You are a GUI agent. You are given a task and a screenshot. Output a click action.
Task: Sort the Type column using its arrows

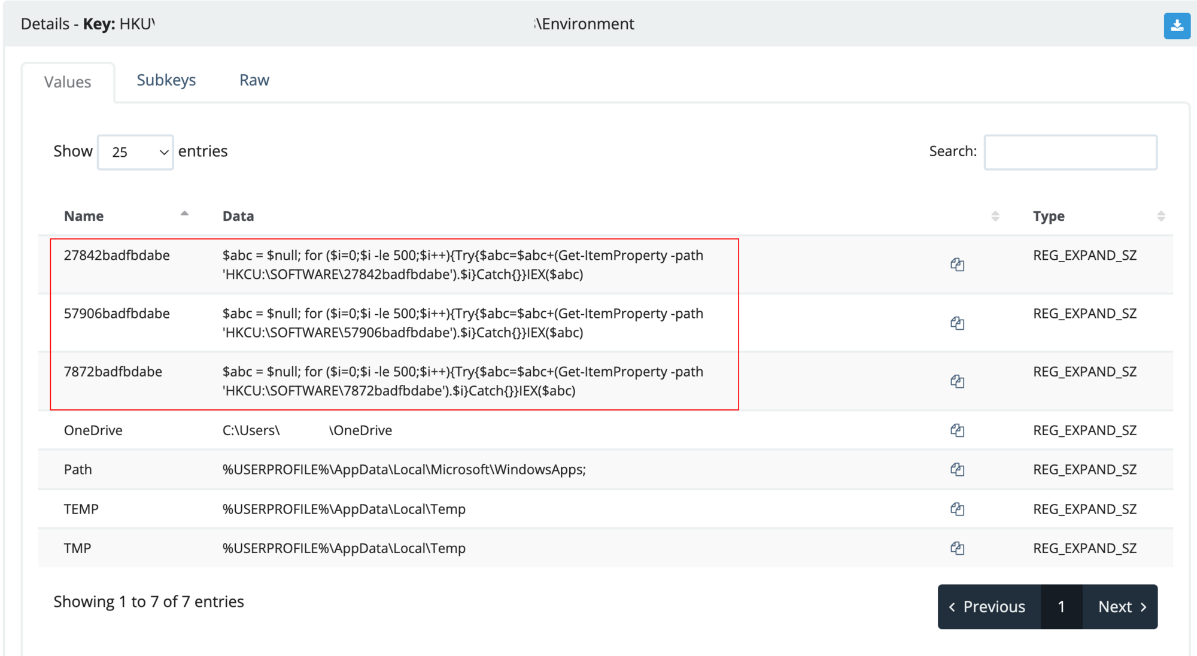point(1160,216)
